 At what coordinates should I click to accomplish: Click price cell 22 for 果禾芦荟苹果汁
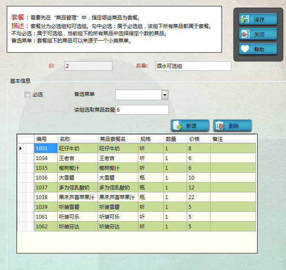pos(199,197)
